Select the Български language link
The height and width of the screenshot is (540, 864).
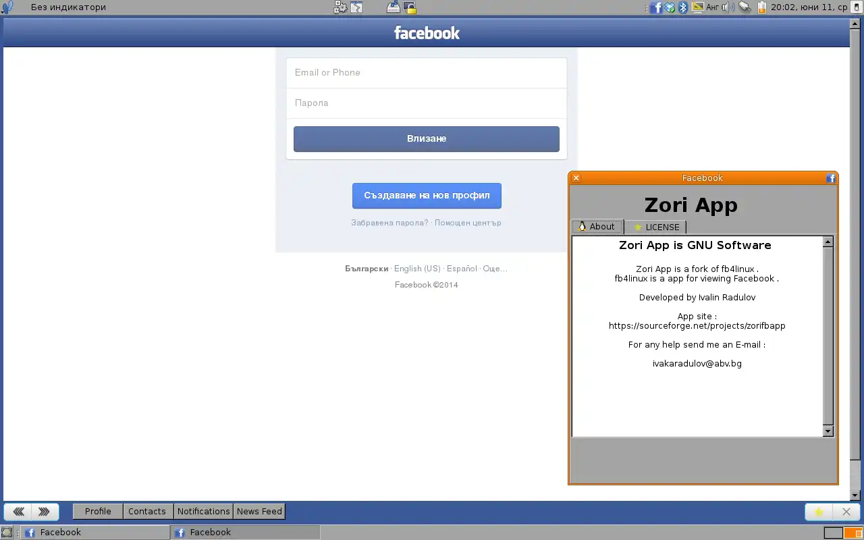pyautogui.click(x=367, y=269)
